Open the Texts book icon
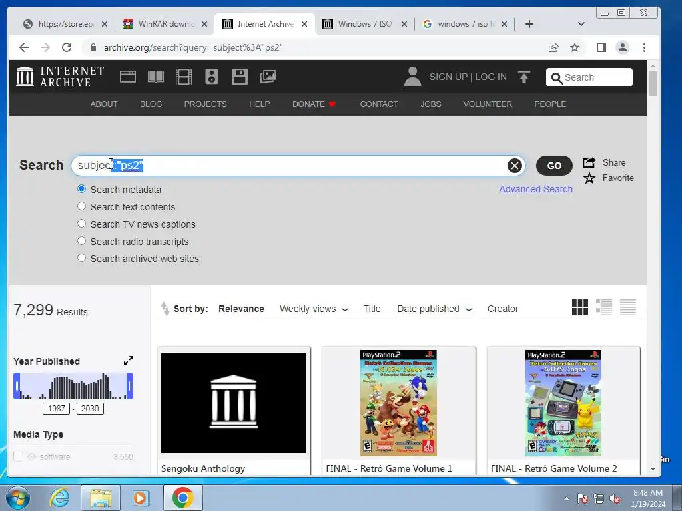Image resolution: width=682 pixels, height=511 pixels. (156, 77)
